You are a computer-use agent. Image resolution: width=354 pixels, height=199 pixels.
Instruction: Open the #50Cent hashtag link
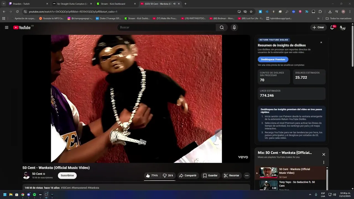(66, 188)
